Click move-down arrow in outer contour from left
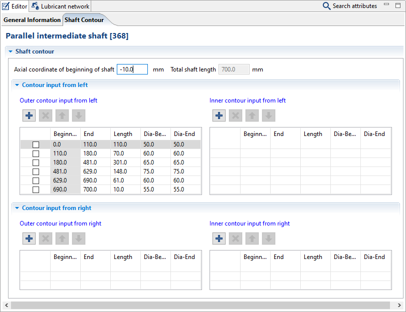 [79, 115]
